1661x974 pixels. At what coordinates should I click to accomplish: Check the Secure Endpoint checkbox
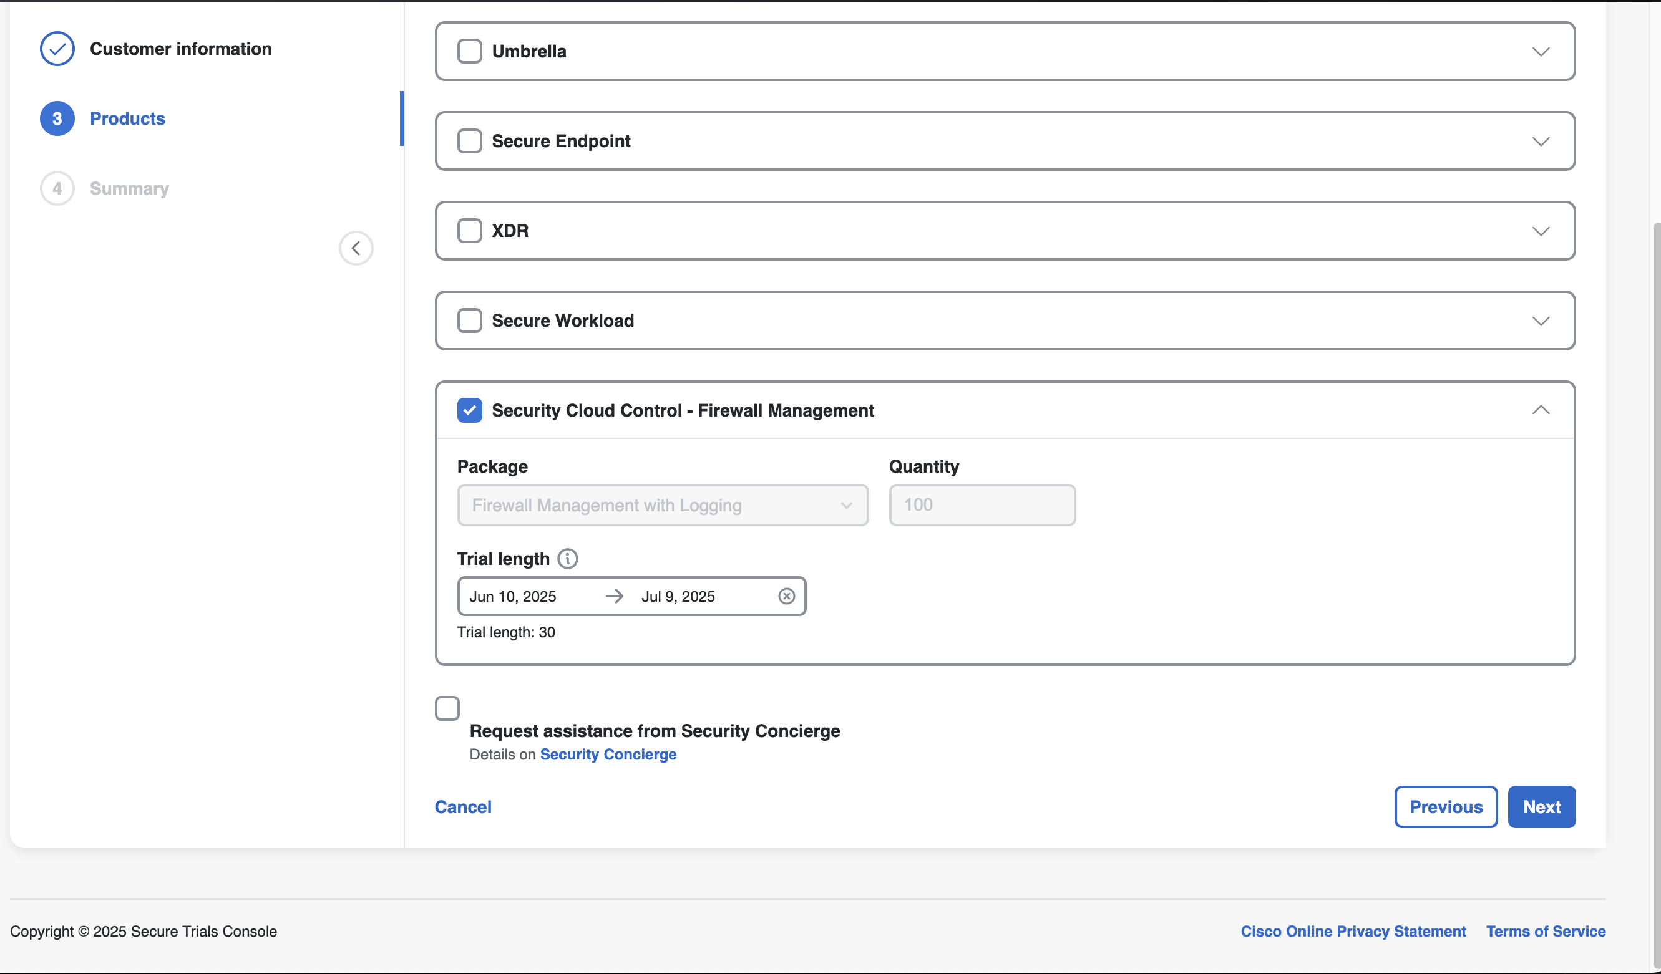click(x=469, y=141)
